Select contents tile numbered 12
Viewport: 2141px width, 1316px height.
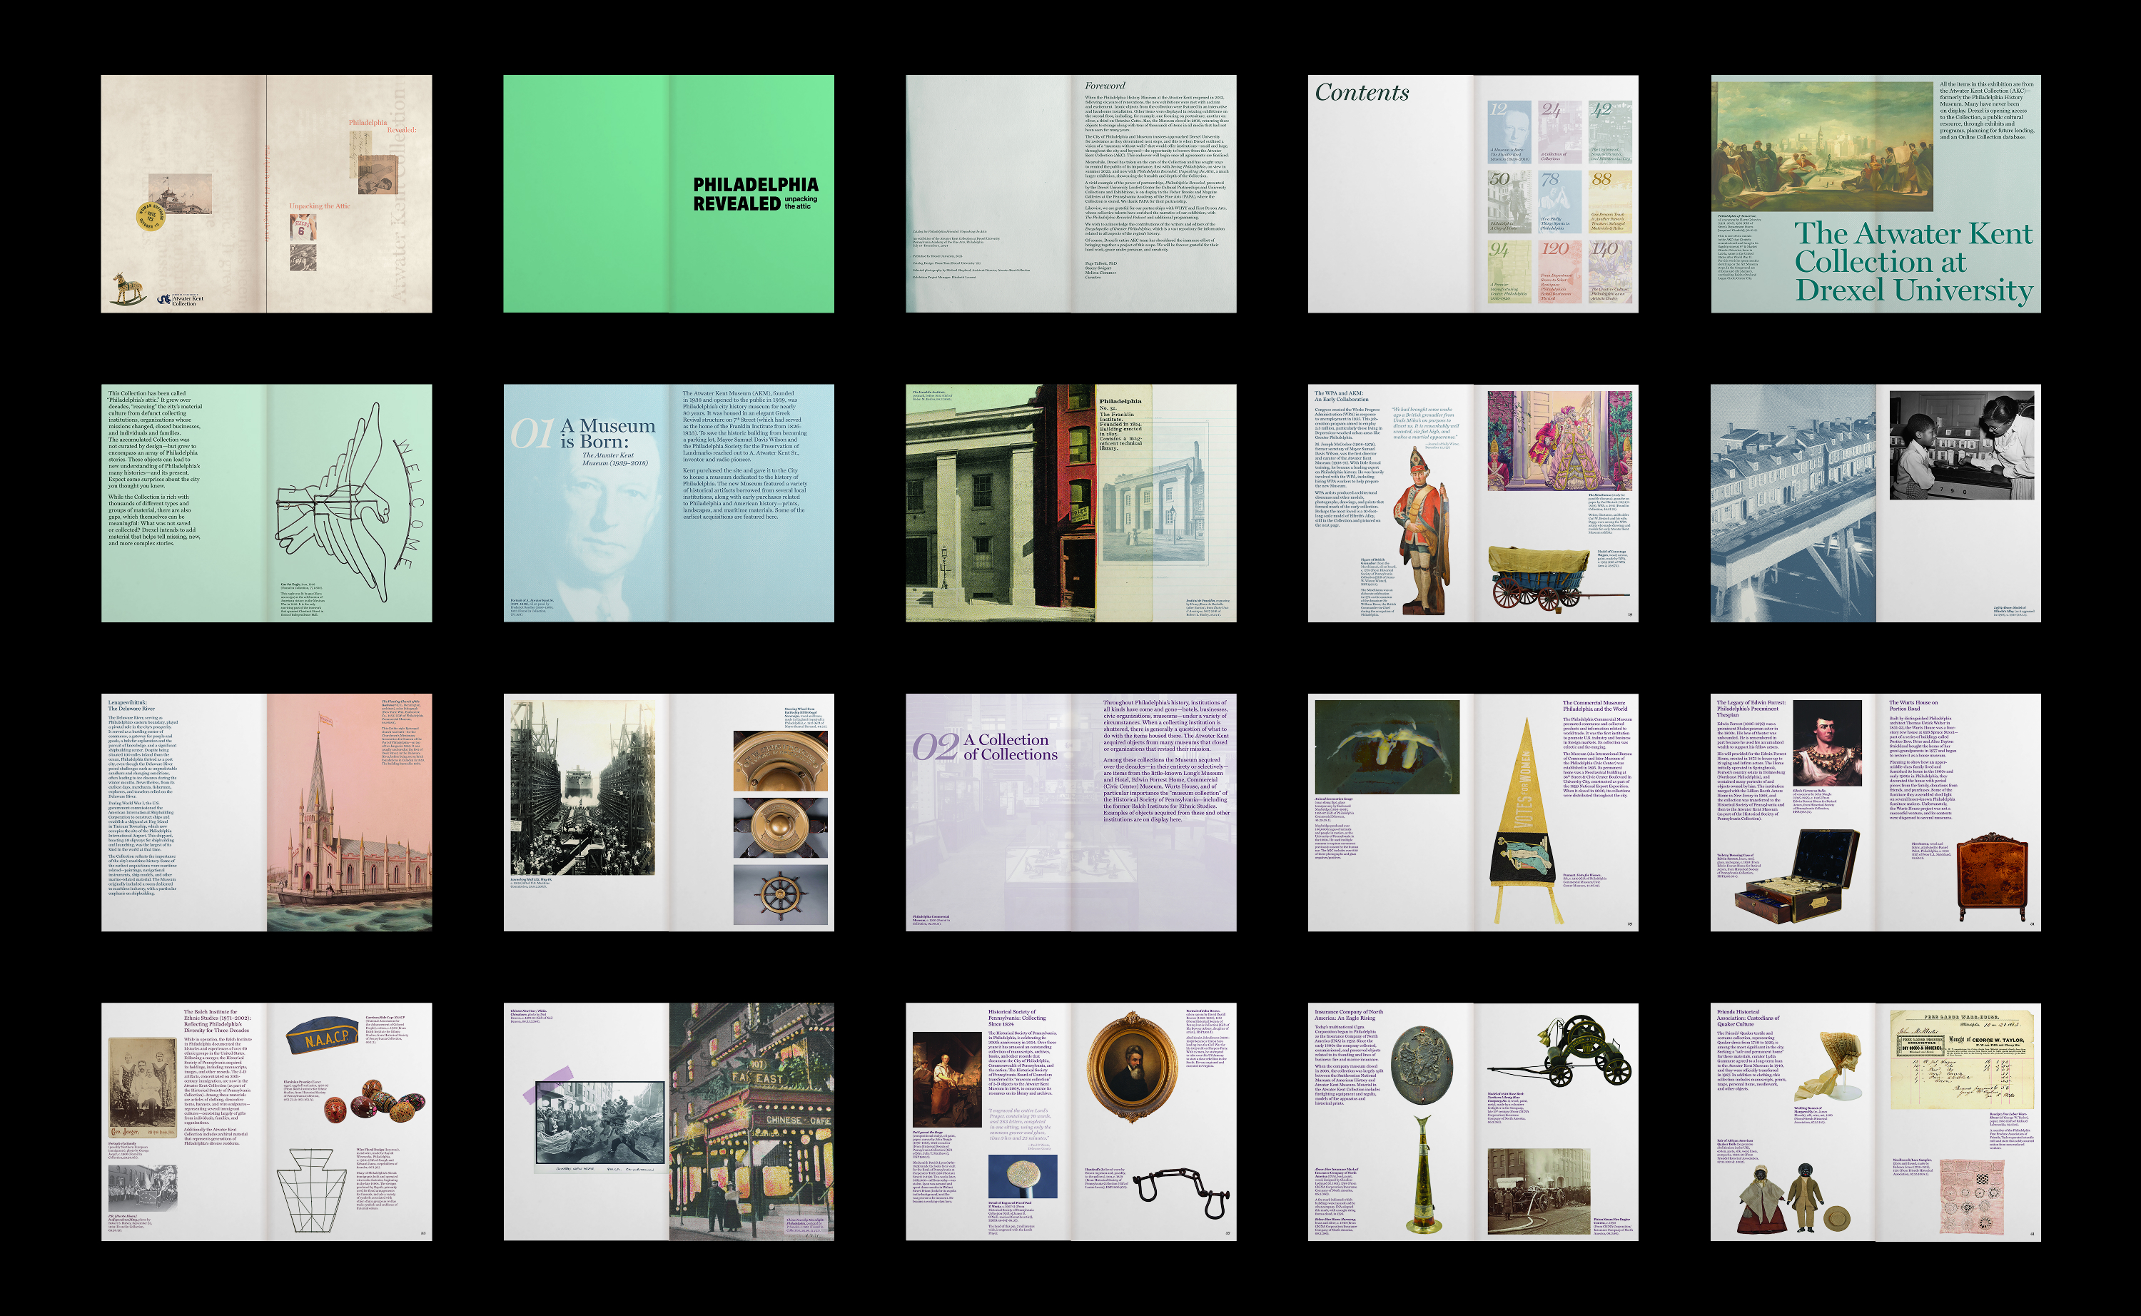click(x=1508, y=132)
